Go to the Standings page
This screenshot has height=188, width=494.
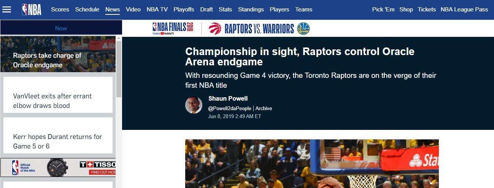click(251, 9)
